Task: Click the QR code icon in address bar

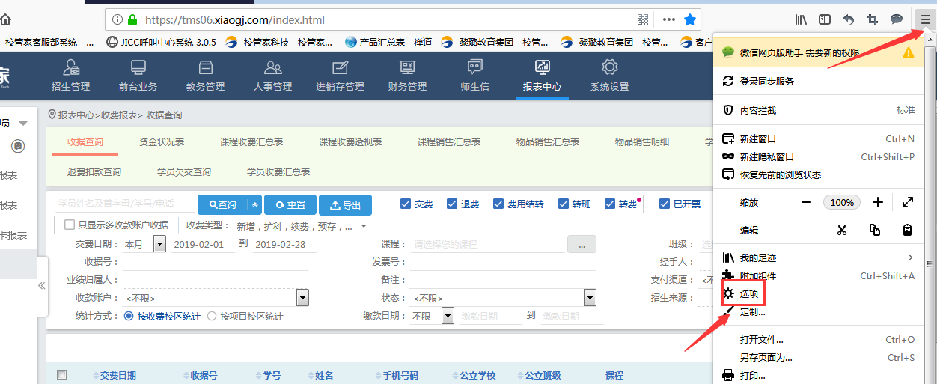Action: click(643, 19)
